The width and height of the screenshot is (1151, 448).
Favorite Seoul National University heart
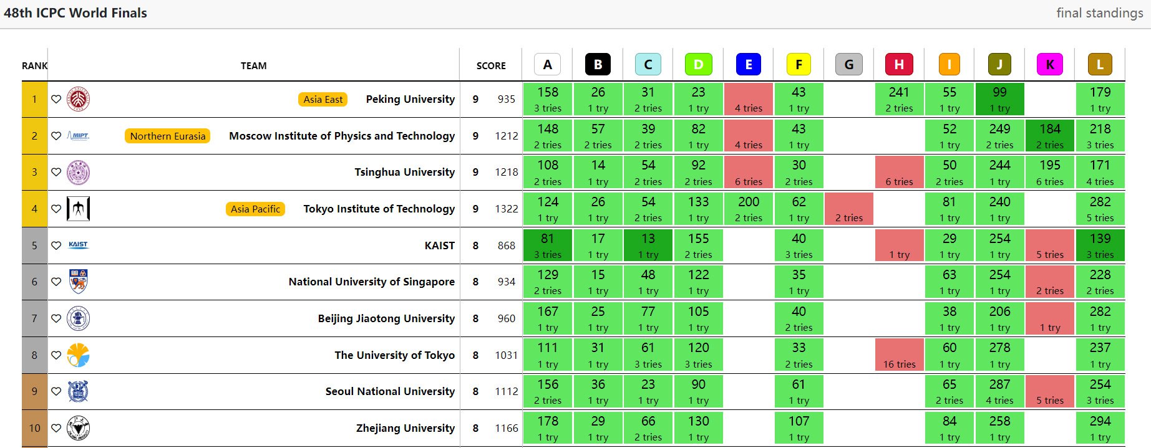[x=56, y=391]
